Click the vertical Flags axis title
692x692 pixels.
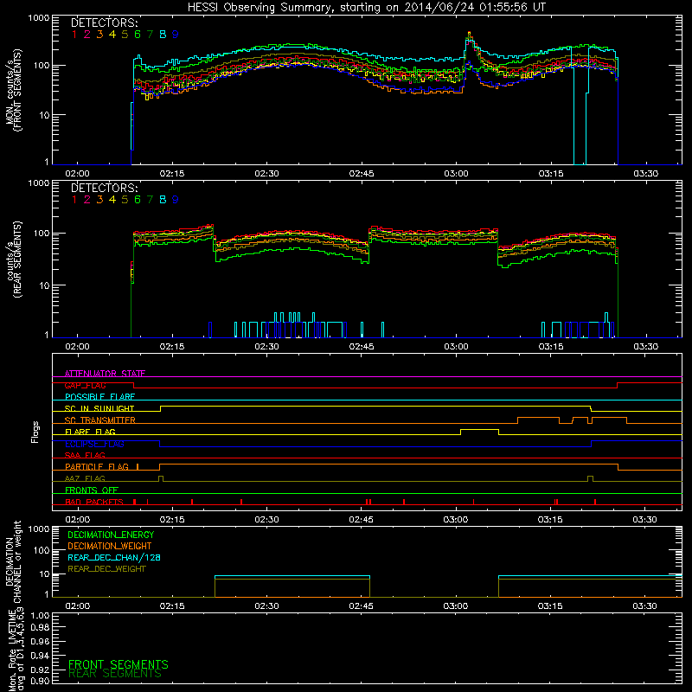(35, 432)
